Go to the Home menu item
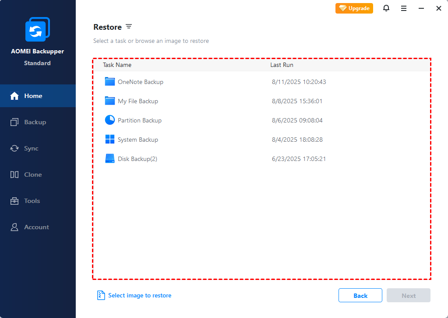The image size is (448, 318). tap(38, 96)
